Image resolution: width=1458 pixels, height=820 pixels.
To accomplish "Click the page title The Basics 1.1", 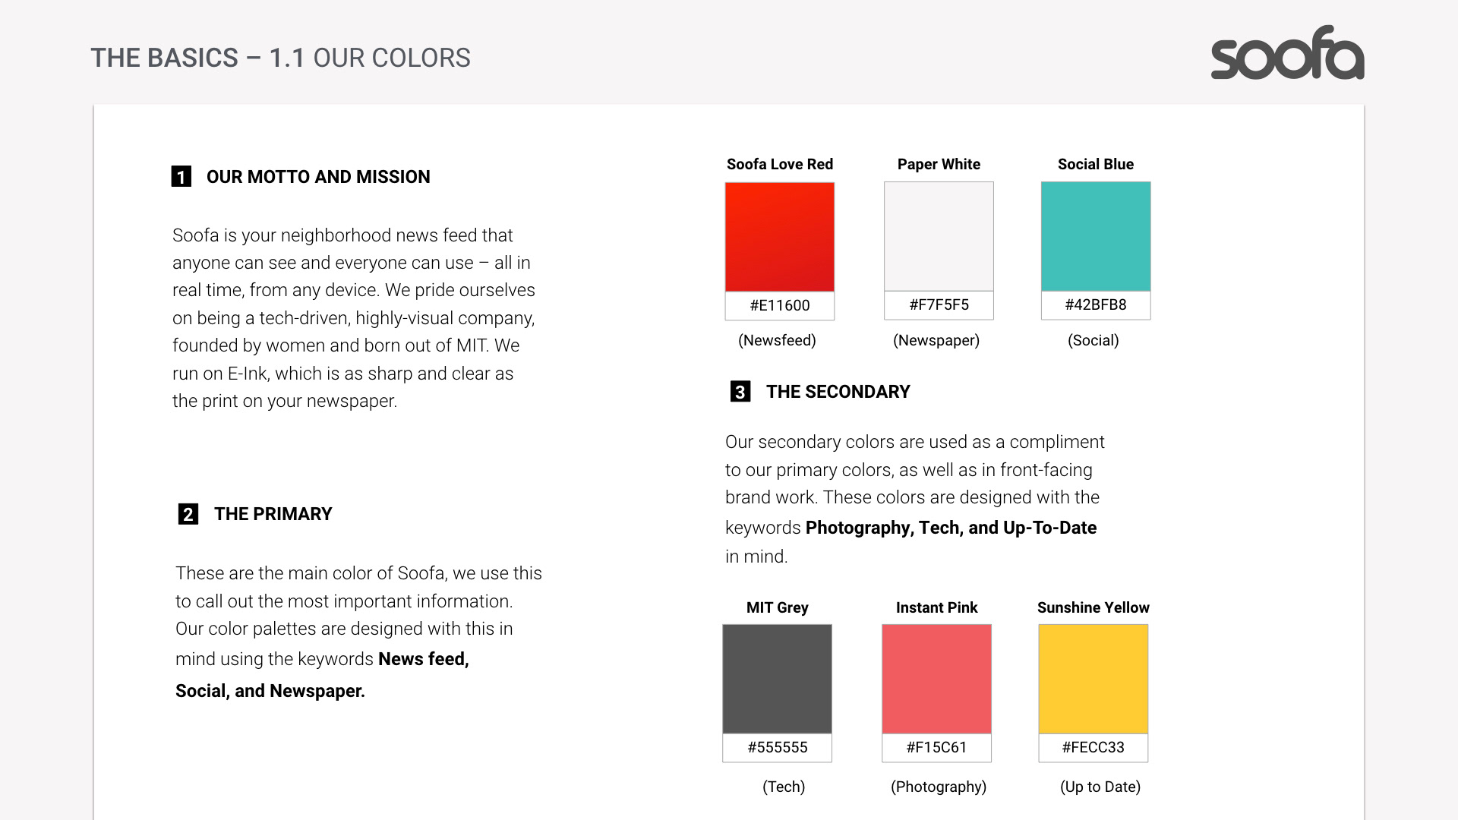I will (280, 58).
